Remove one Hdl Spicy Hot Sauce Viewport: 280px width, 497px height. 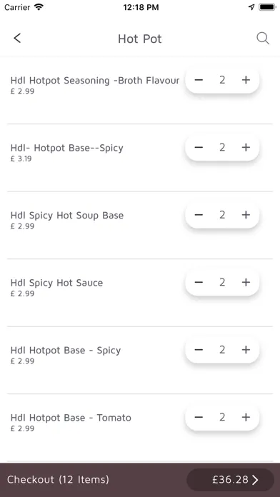199,282
